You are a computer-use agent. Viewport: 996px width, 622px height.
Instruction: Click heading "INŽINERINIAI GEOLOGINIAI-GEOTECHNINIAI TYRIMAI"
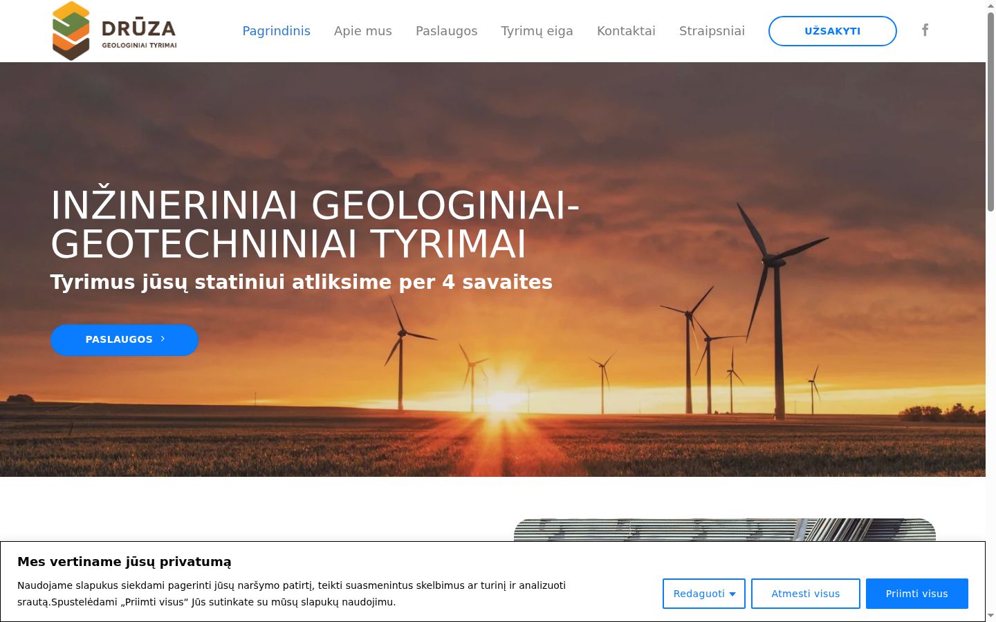click(x=315, y=225)
